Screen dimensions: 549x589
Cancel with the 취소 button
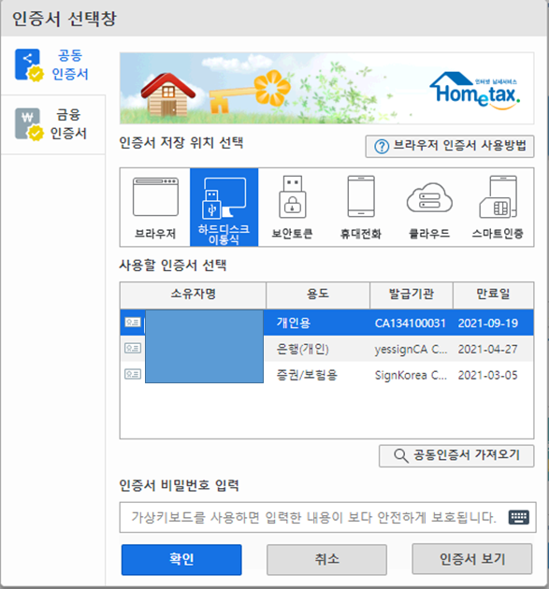coord(326,559)
